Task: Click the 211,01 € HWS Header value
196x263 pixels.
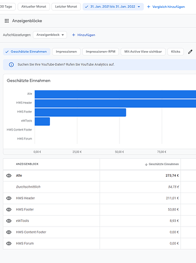Action: (172, 198)
